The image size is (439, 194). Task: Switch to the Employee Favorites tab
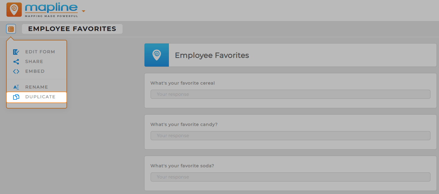click(72, 29)
